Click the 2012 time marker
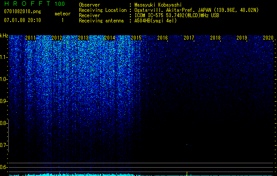The width and height of the screenshot is (277, 176). 57,38
